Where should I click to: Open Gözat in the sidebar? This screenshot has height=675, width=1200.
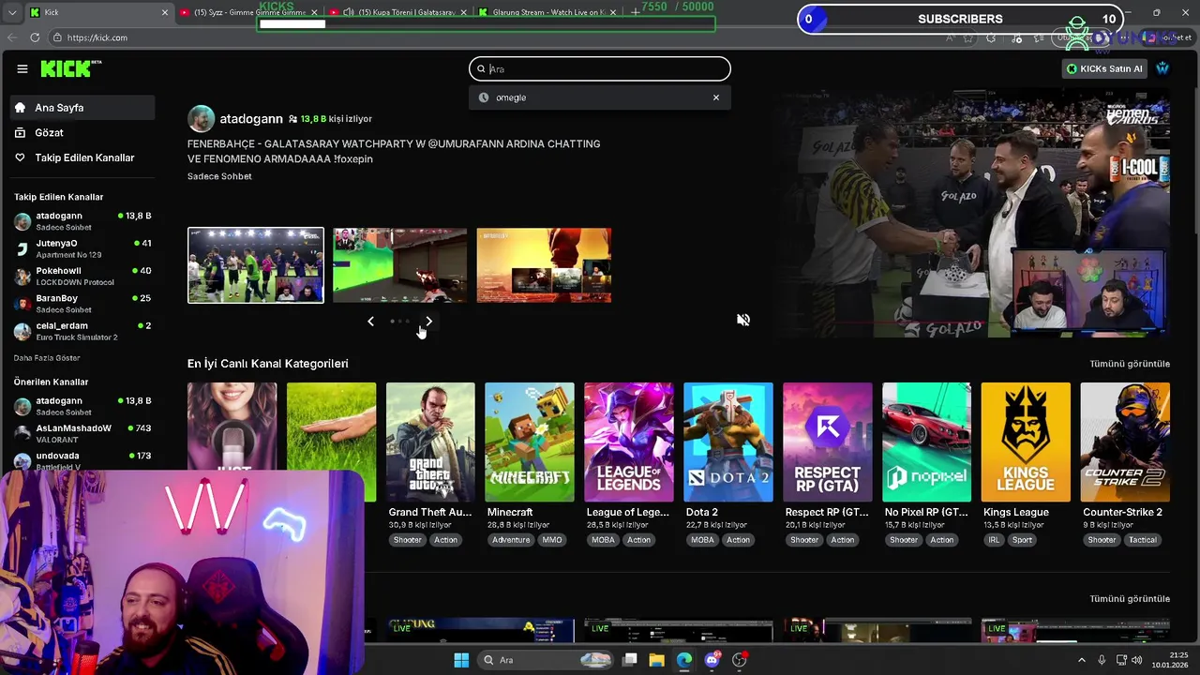82,133
